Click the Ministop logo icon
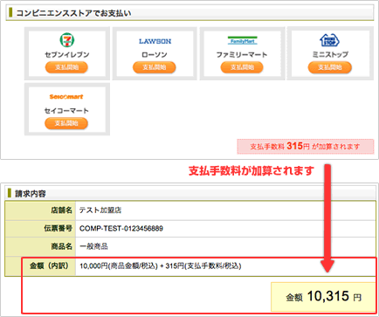The image size is (379, 317). pos(329,40)
